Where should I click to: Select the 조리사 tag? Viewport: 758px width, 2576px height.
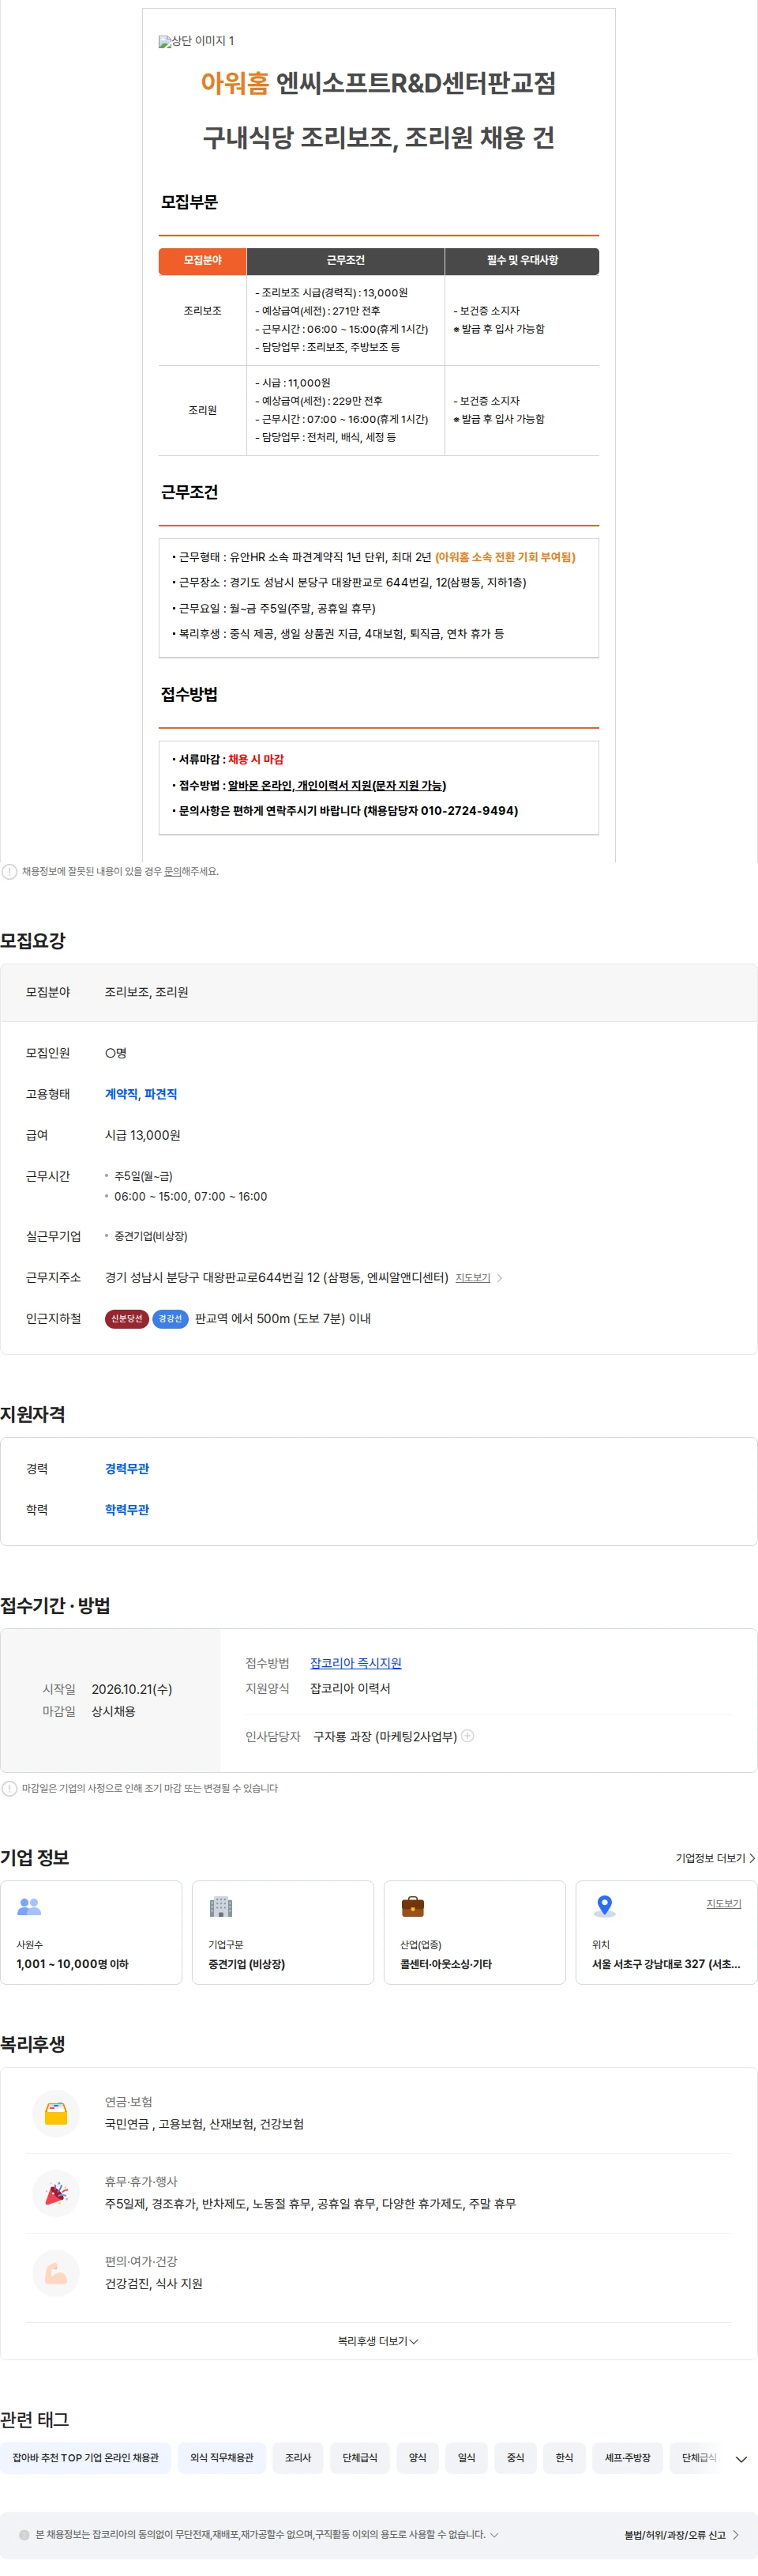coord(298,2457)
